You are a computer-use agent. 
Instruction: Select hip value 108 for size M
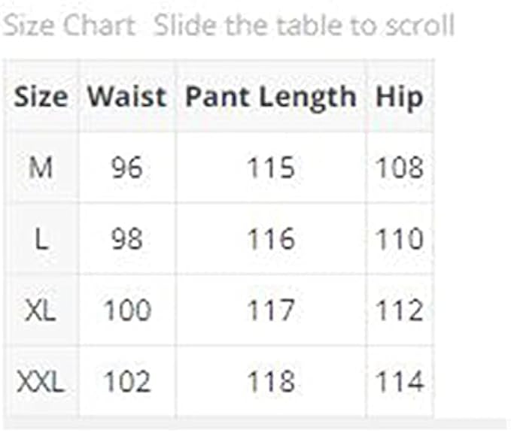[399, 167]
